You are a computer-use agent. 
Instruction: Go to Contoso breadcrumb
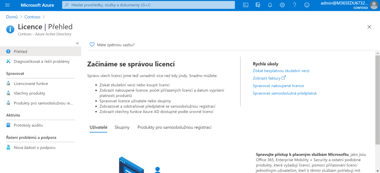(x=32, y=17)
